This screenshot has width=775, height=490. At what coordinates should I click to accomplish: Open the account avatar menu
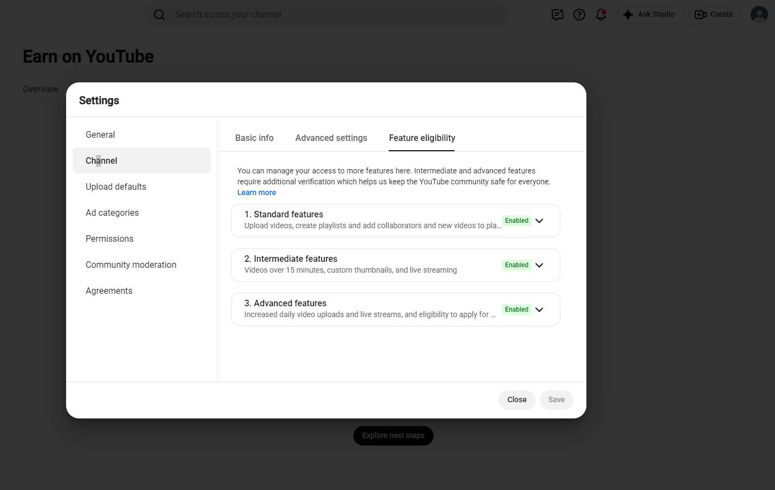pos(759,15)
